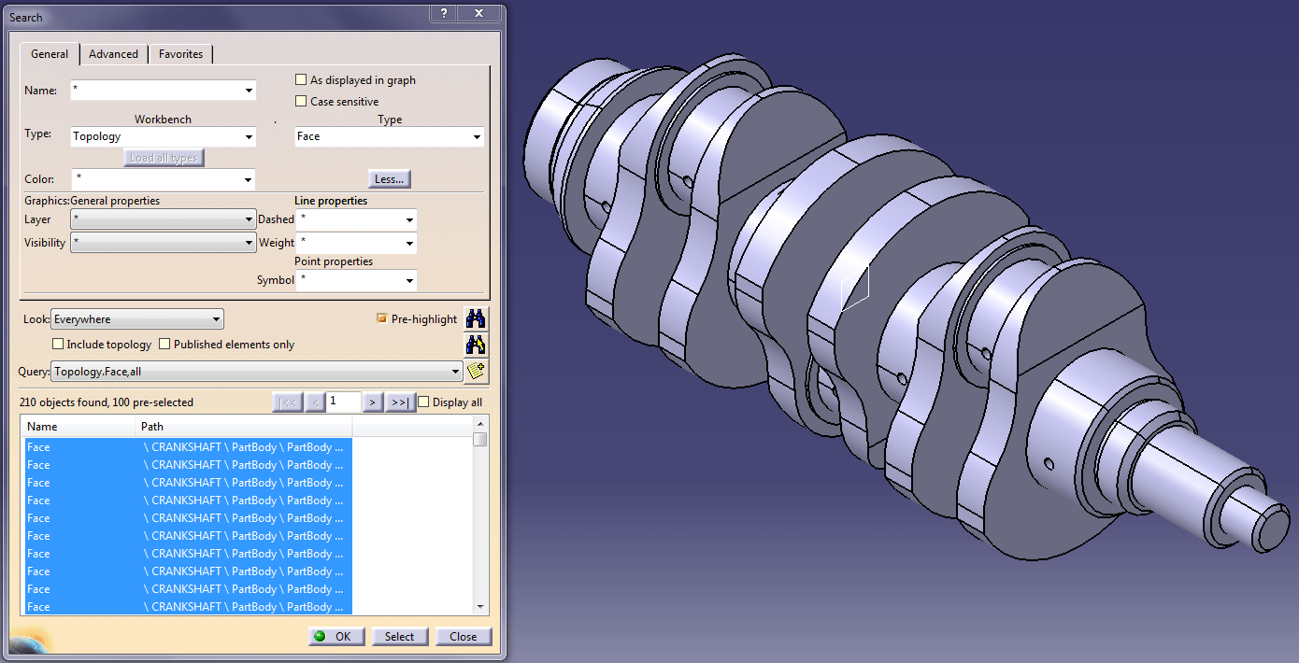This screenshot has width=1299, height=663.
Task: Click the page number field showing 1
Action: point(343,402)
